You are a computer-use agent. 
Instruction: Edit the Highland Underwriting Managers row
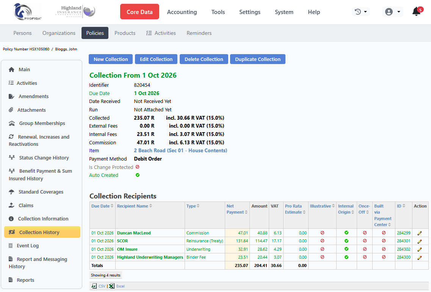(420, 258)
